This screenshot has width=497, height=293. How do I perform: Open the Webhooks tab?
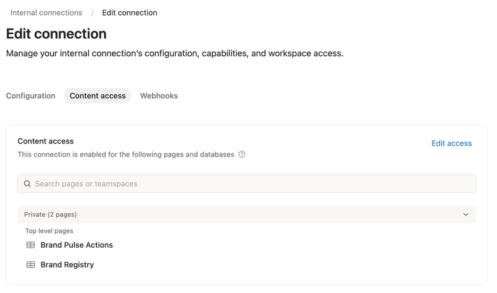pyautogui.click(x=159, y=96)
